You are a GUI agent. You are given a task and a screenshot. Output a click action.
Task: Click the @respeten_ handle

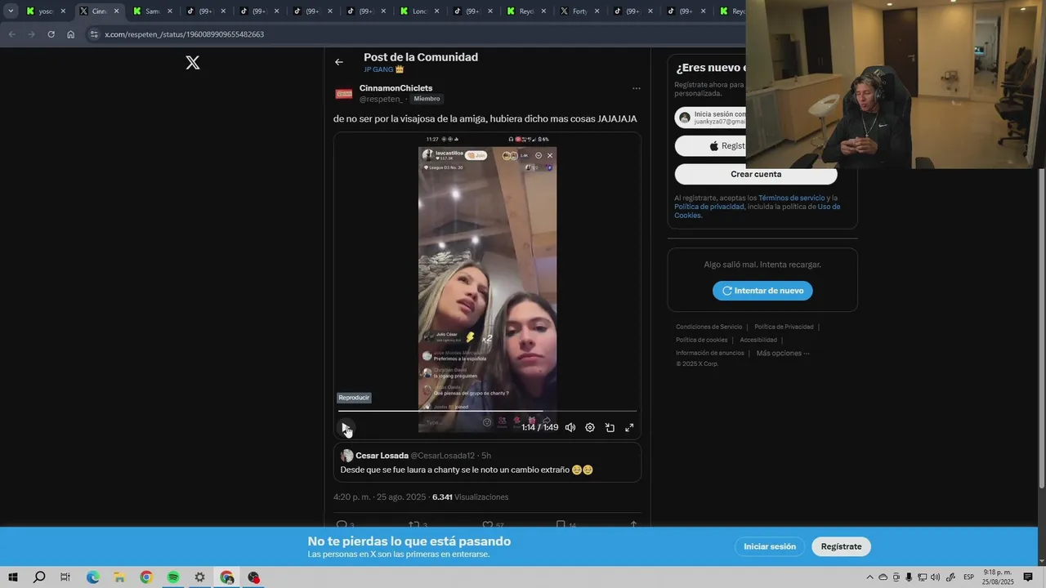pyautogui.click(x=382, y=99)
